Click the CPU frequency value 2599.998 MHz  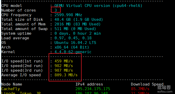click(x=68, y=15)
